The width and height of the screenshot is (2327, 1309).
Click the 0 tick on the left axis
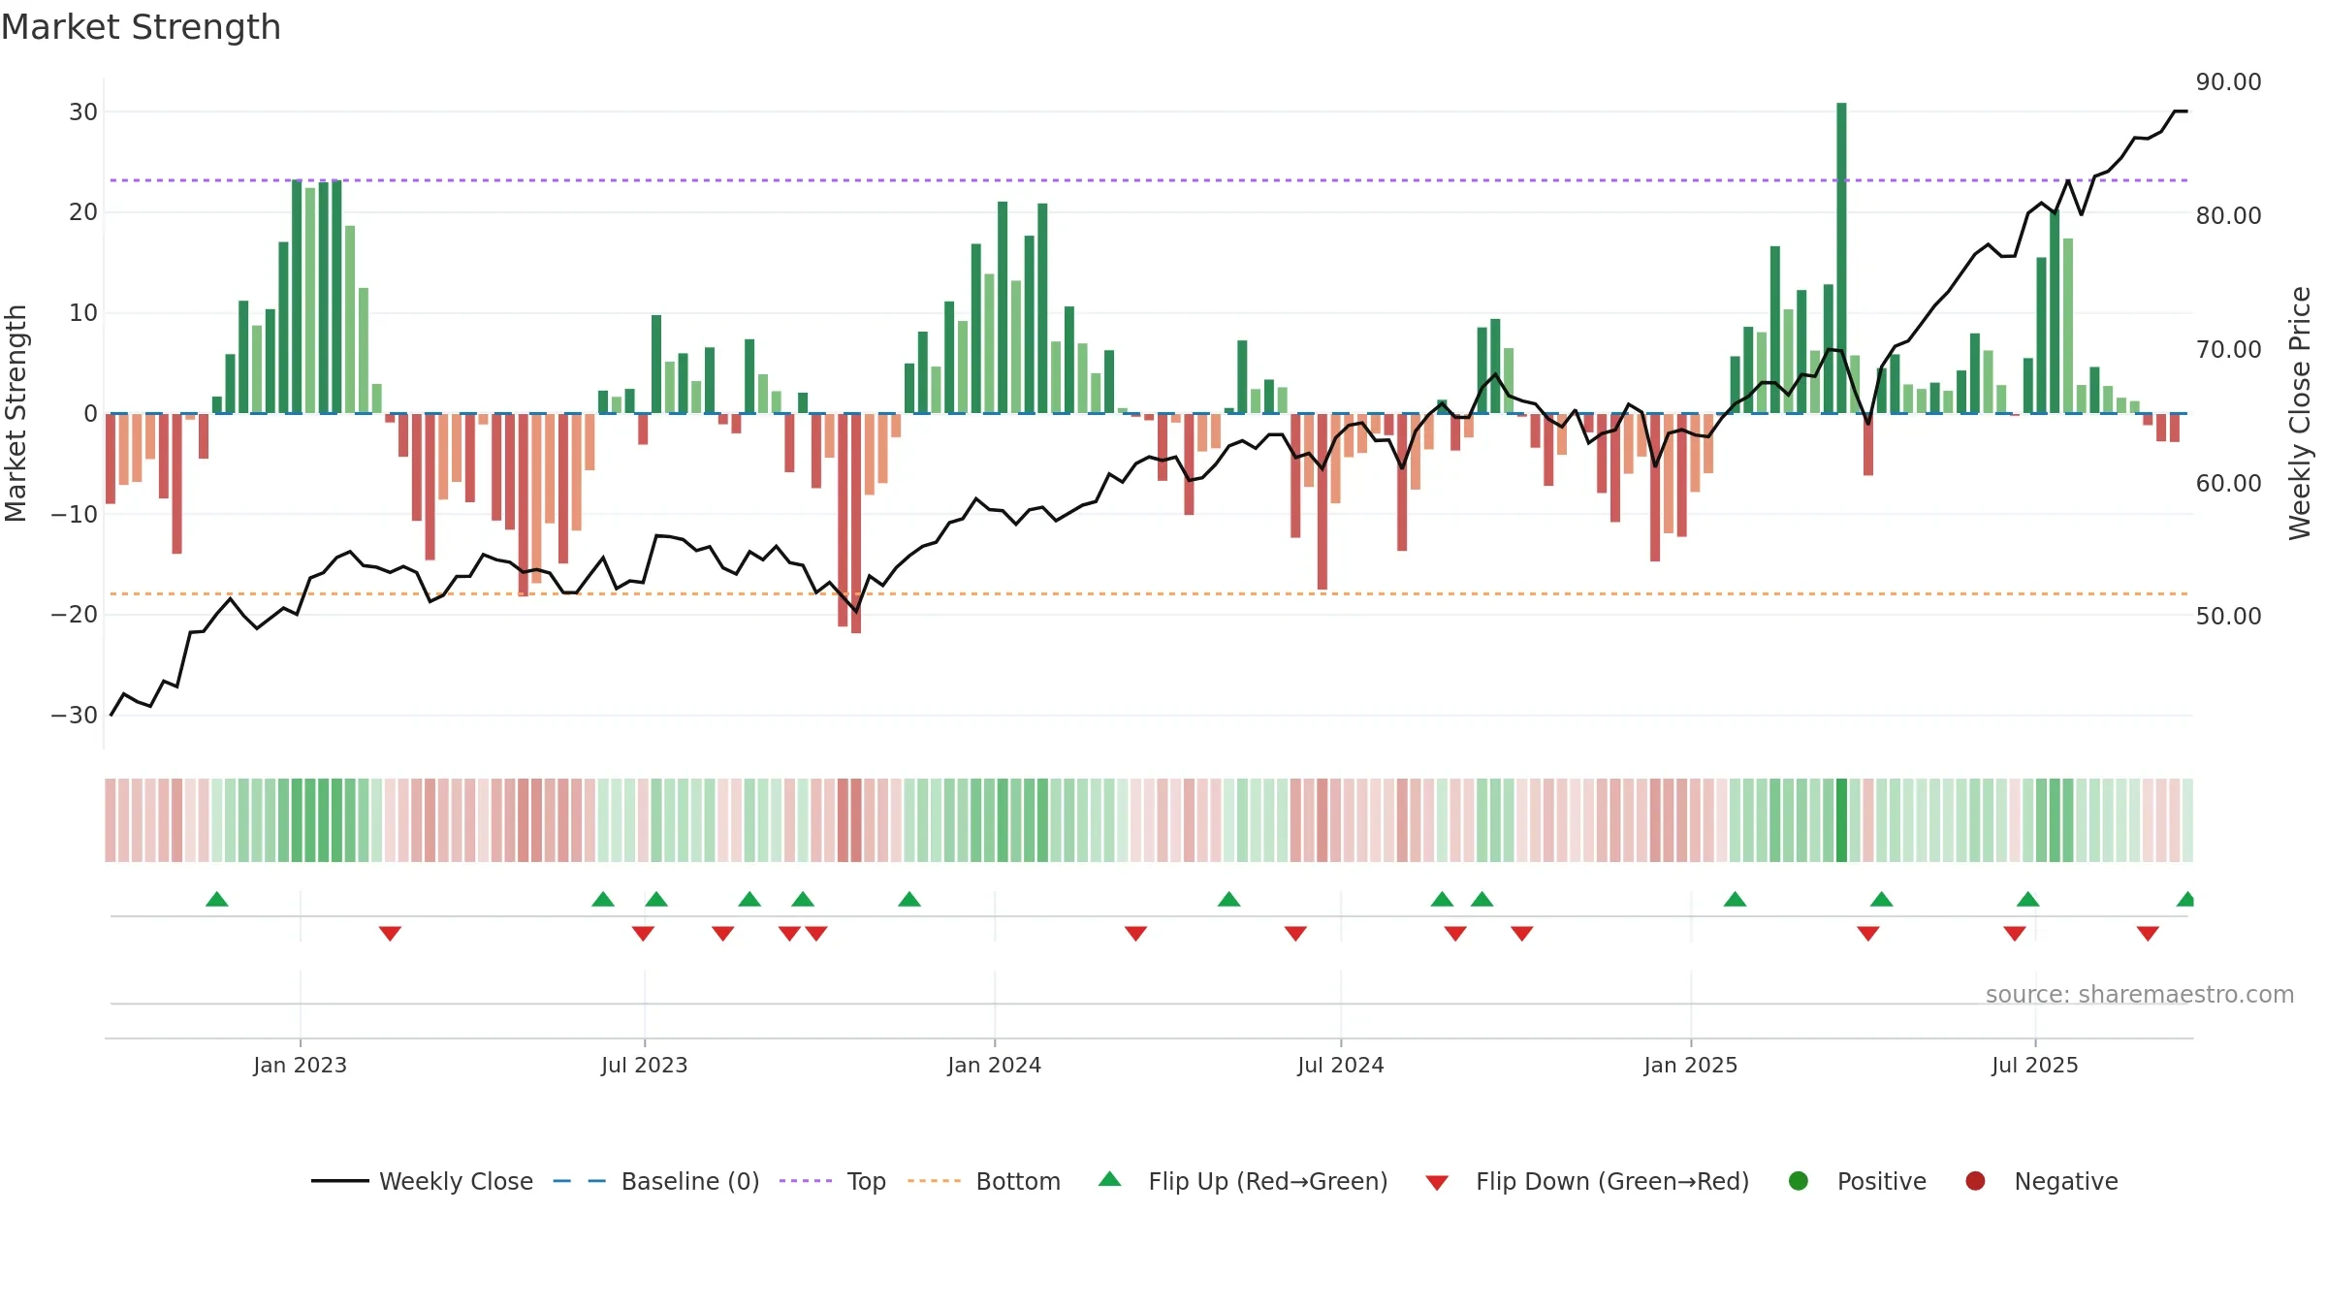coord(91,413)
